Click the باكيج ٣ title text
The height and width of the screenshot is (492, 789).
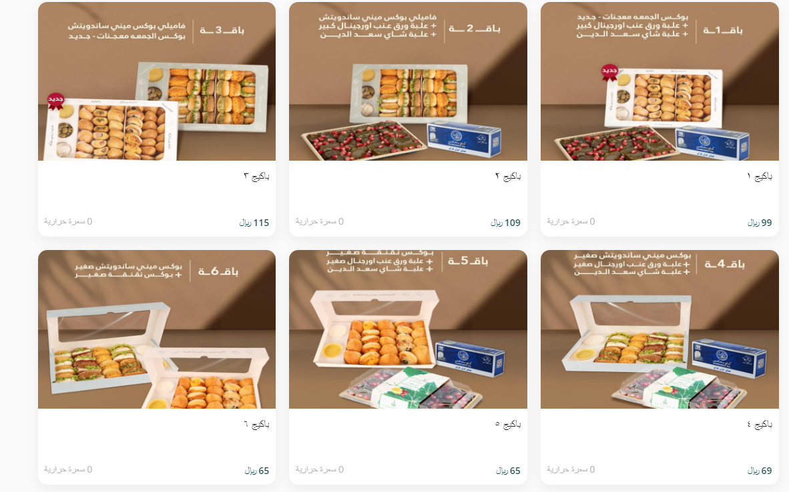(256, 177)
